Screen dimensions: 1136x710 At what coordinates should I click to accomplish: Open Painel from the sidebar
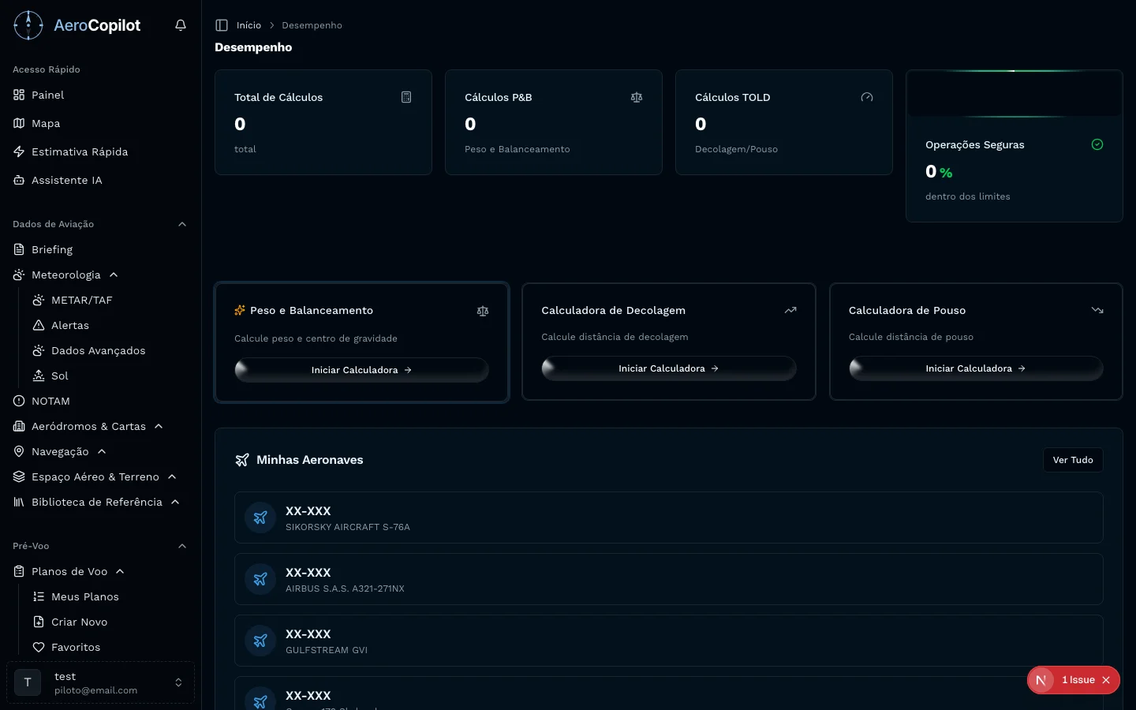(47, 95)
